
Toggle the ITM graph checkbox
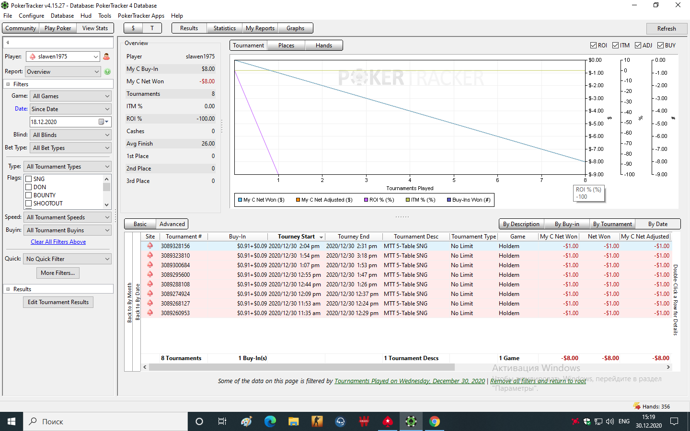616,45
